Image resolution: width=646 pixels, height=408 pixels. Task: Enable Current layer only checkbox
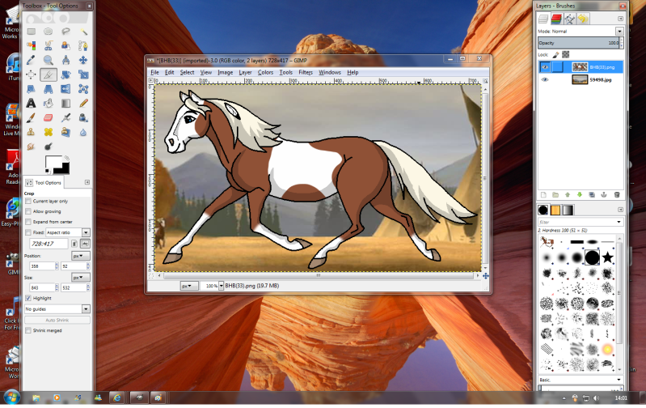coord(28,201)
